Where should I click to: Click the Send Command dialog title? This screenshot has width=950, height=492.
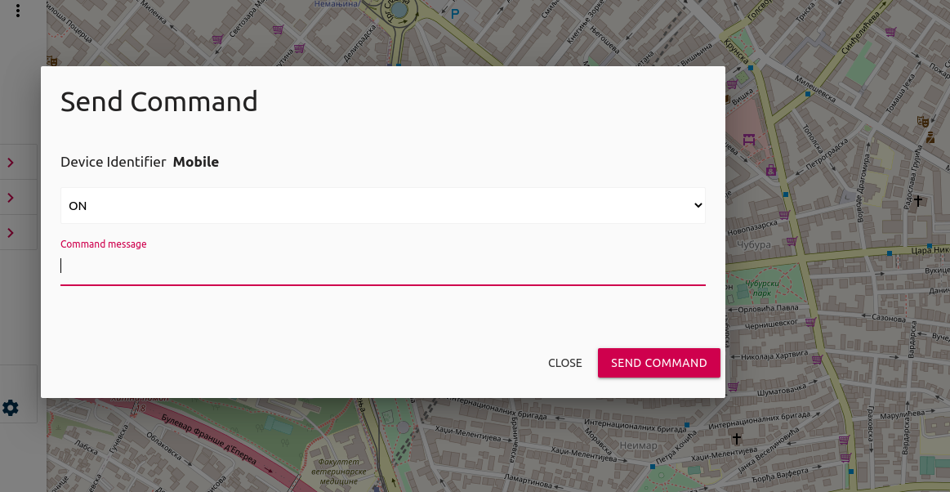[159, 101]
